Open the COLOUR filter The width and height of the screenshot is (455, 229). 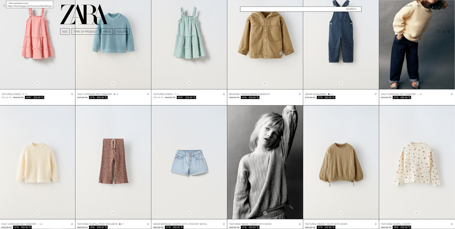point(122,32)
